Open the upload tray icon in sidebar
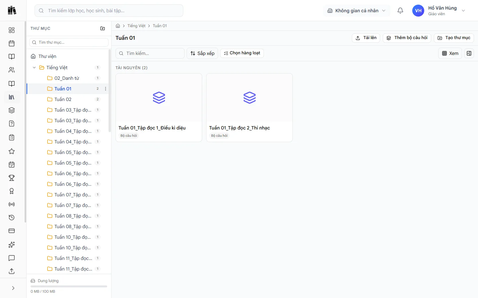 (x=12, y=271)
